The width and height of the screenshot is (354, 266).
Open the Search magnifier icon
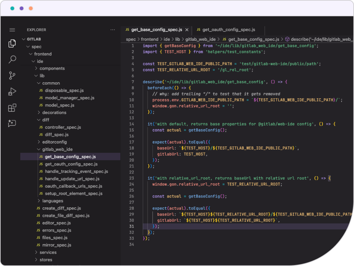12,60
